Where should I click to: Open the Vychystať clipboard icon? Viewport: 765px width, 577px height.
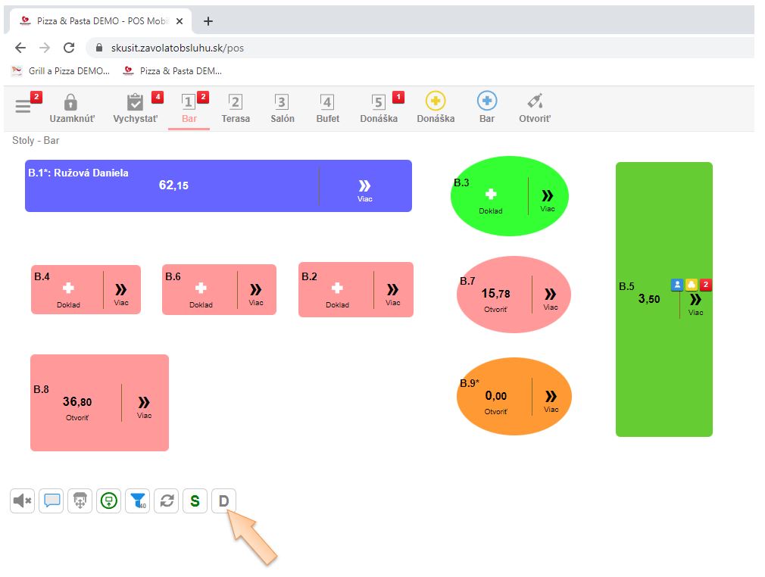[x=135, y=103]
